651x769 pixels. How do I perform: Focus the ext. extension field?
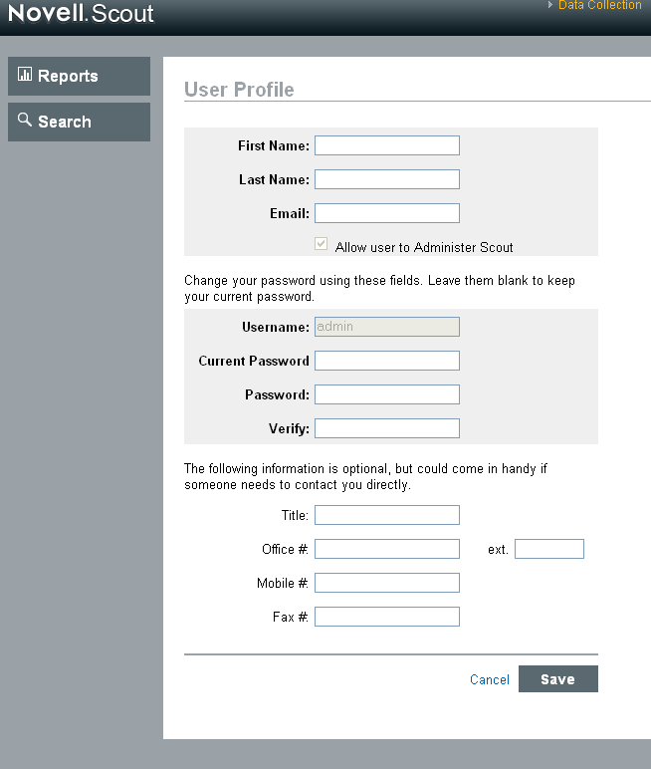coord(549,549)
